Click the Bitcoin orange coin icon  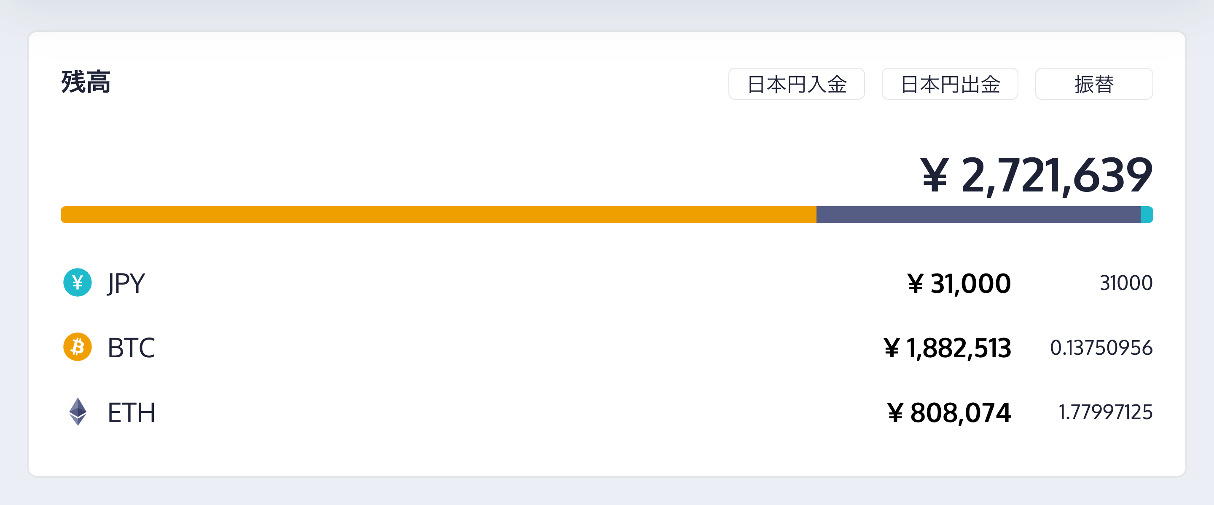click(77, 347)
